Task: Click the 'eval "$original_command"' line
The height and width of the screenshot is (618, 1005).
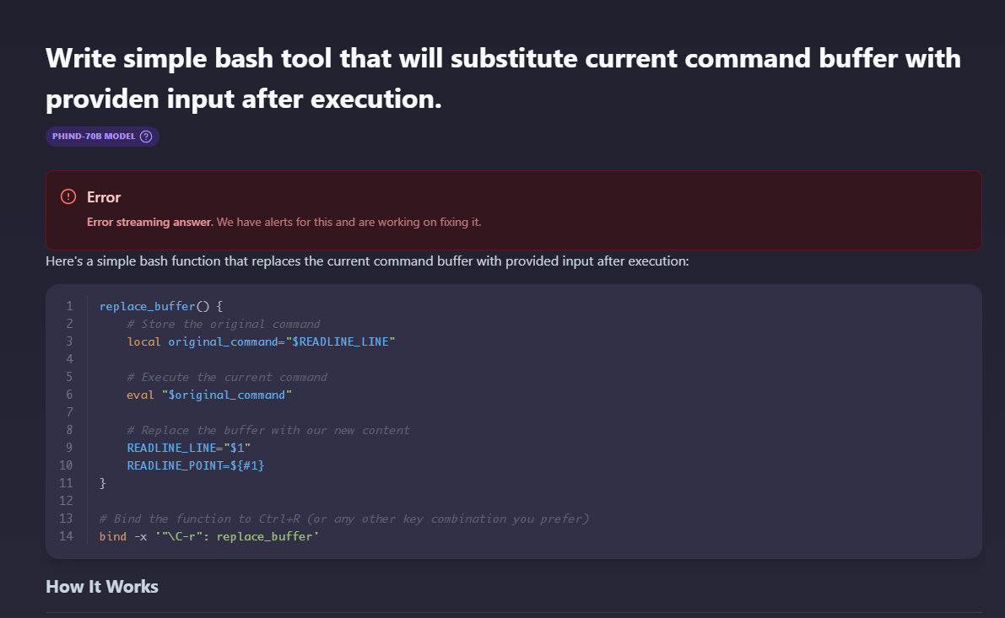Action: click(x=209, y=395)
